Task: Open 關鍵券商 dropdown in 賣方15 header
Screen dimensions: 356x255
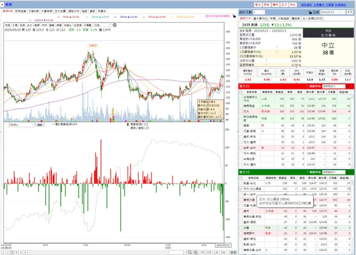Action: click(x=333, y=172)
